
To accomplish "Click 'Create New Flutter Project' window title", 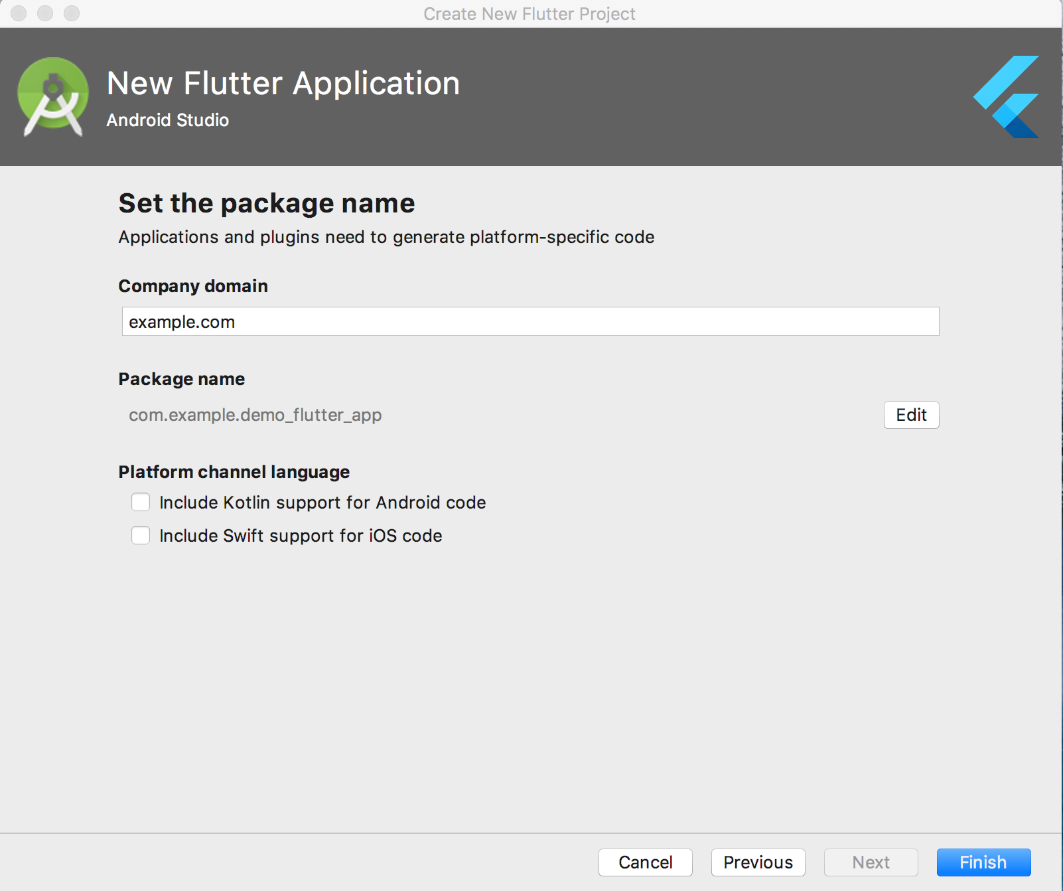I will point(530,14).
